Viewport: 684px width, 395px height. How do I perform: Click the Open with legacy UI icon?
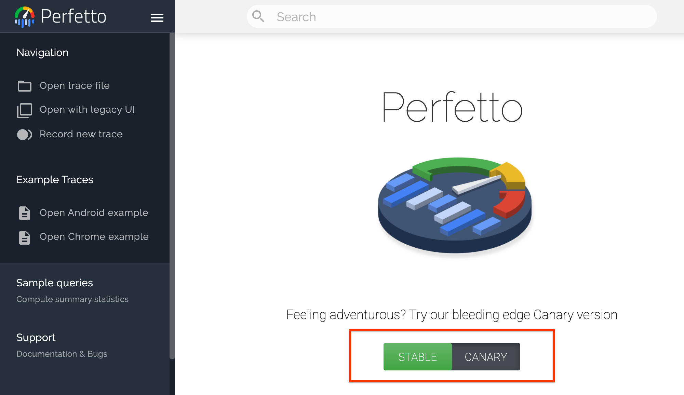click(x=24, y=110)
